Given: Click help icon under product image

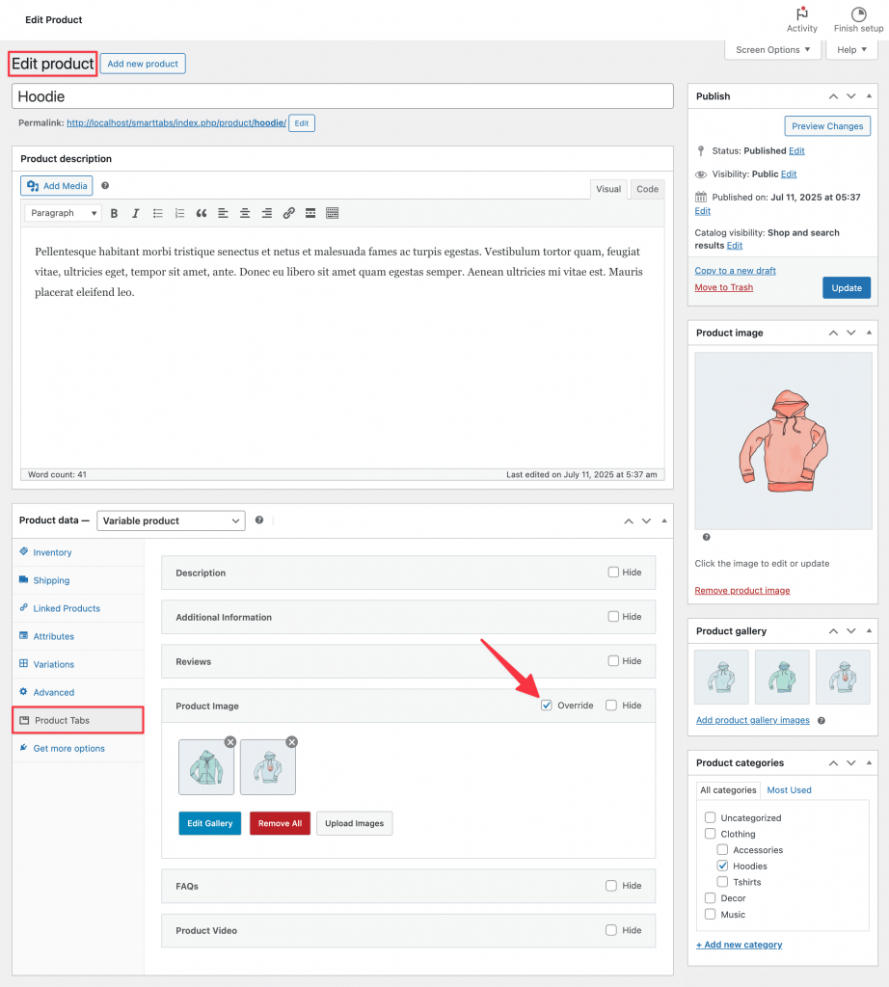Looking at the screenshot, I should pyautogui.click(x=707, y=537).
